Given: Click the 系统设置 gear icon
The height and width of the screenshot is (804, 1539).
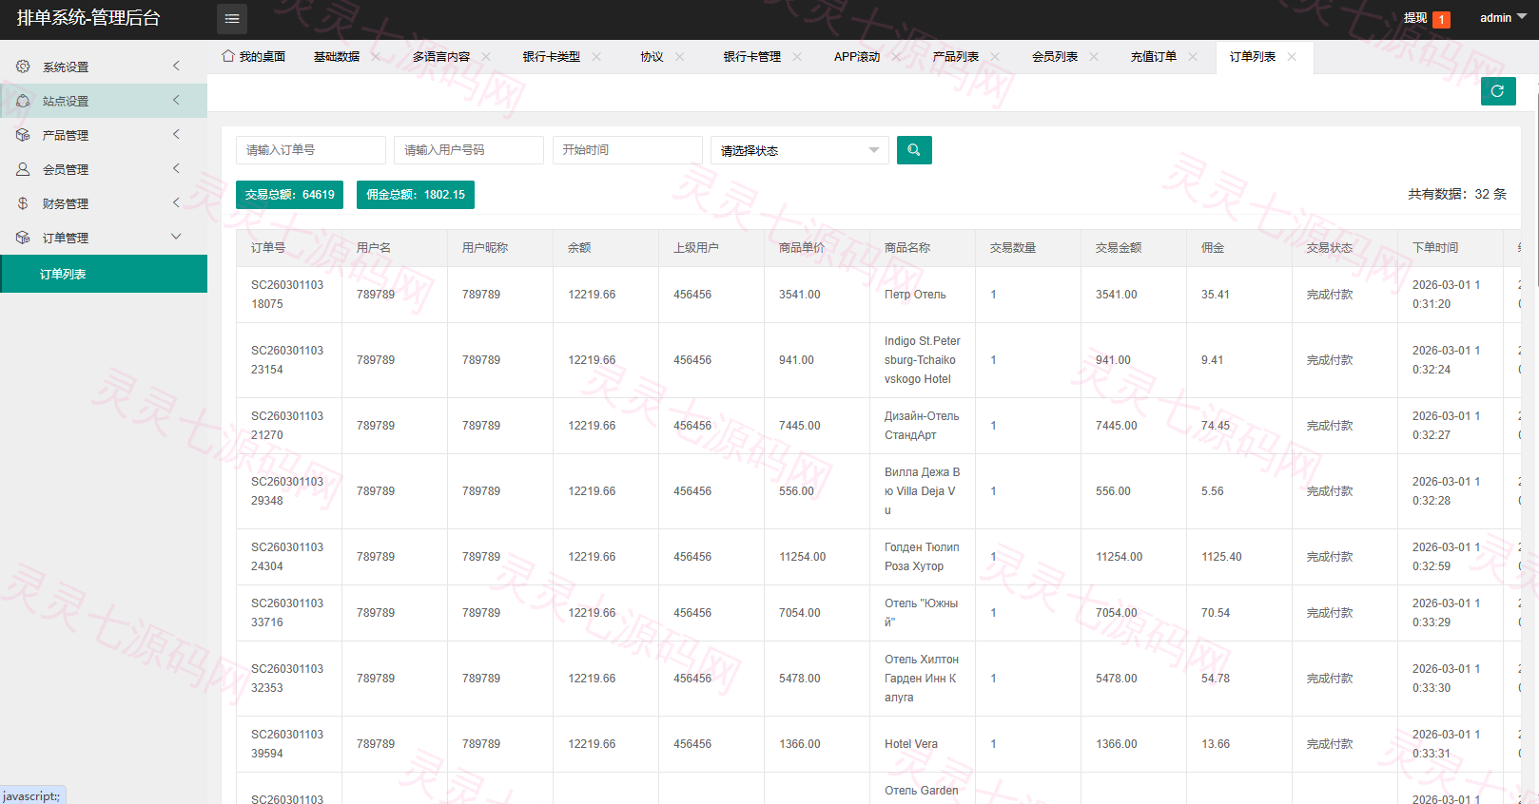Looking at the screenshot, I should 23,67.
